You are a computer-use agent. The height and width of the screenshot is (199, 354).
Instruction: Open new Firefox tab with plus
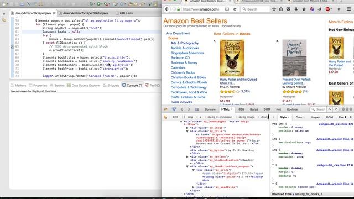tap(341, 1)
